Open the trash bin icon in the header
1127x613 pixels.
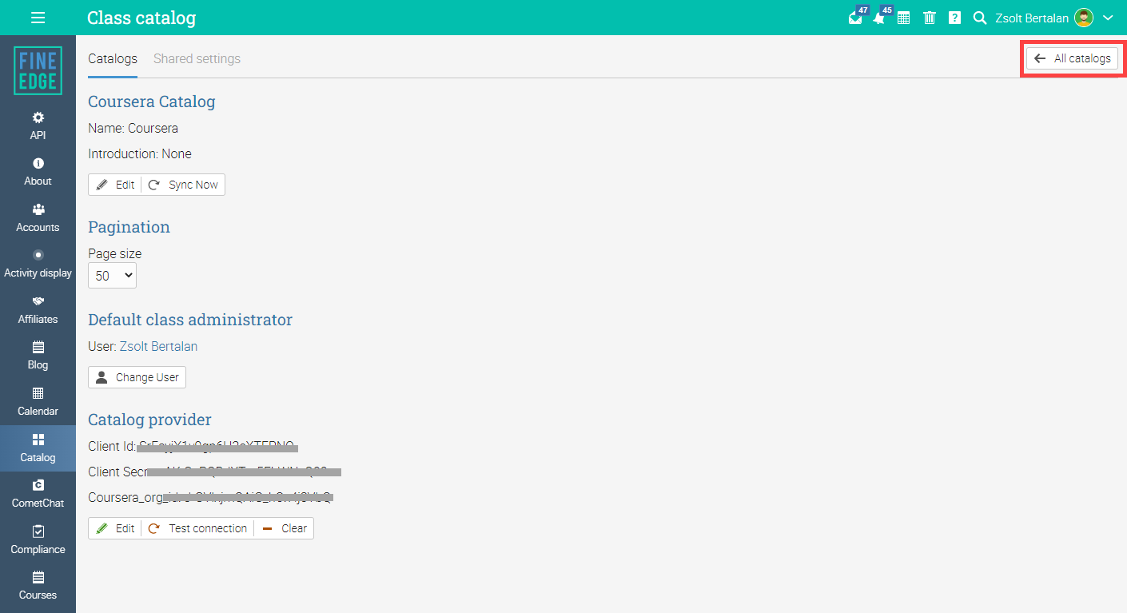[930, 18]
